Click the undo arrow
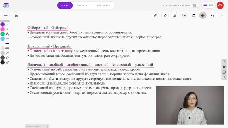This screenshot has height=128, width=228. [212, 15]
